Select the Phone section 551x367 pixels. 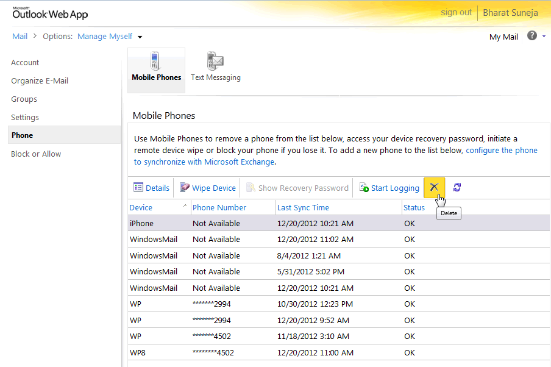pyautogui.click(x=64, y=135)
